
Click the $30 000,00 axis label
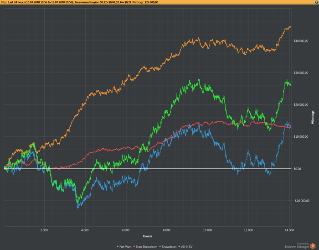click(x=301, y=73)
